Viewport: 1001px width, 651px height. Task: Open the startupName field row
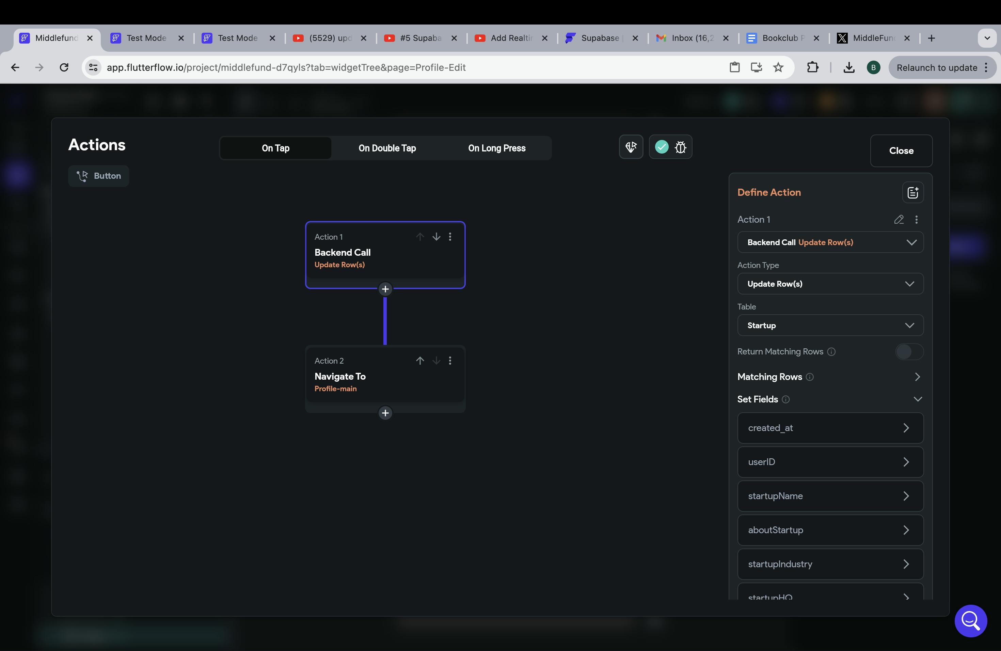(830, 496)
